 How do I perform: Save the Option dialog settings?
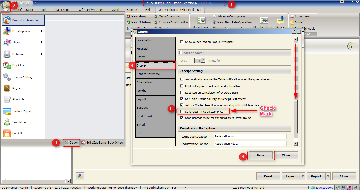[261, 155]
